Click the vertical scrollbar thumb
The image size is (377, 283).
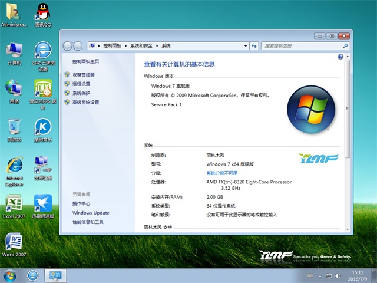pyautogui.click(x=347, y=108)
